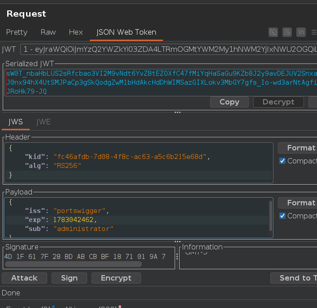The image size is (317, 308).
Task: Click the vertical splitter between Signature and Information
Action: 177,257
